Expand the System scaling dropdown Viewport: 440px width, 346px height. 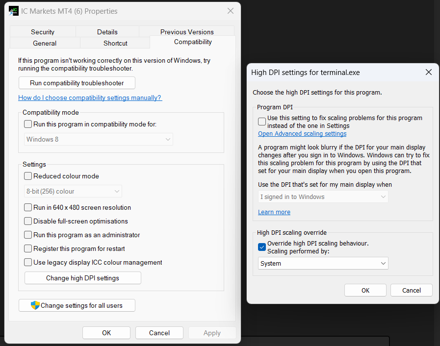[x=323, y=263]
